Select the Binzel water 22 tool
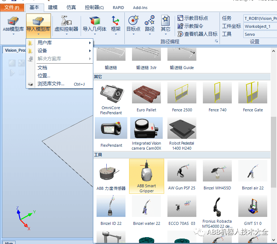Viewport: 277px width, 244px height. [x=146, y=210]
